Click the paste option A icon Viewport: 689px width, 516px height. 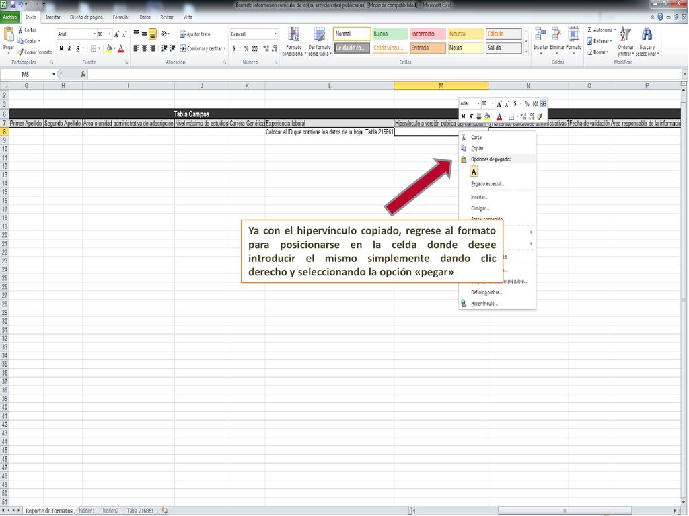[474, 171]
